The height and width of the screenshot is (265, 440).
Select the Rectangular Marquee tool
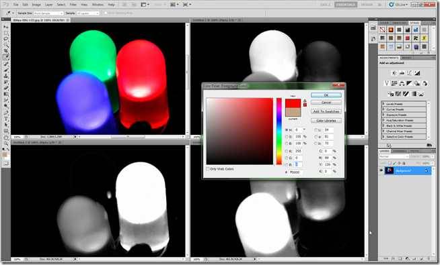5,33
